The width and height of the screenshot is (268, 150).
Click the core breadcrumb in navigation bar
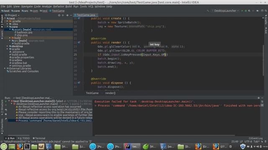click(x=15, y=11)
